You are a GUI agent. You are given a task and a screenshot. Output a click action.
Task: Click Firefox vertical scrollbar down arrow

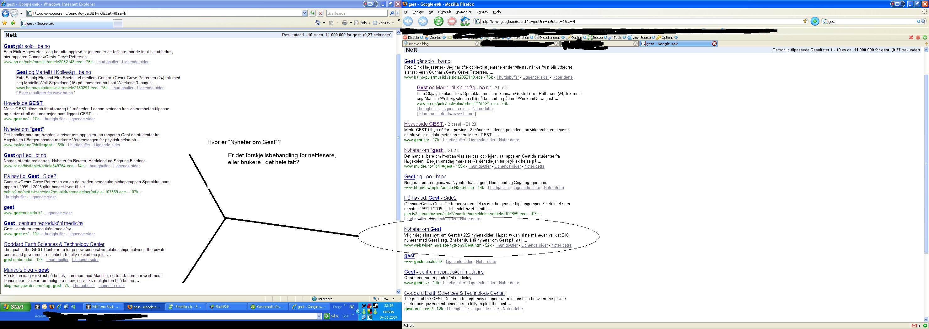pyautogui.click(x=926, y=319)
